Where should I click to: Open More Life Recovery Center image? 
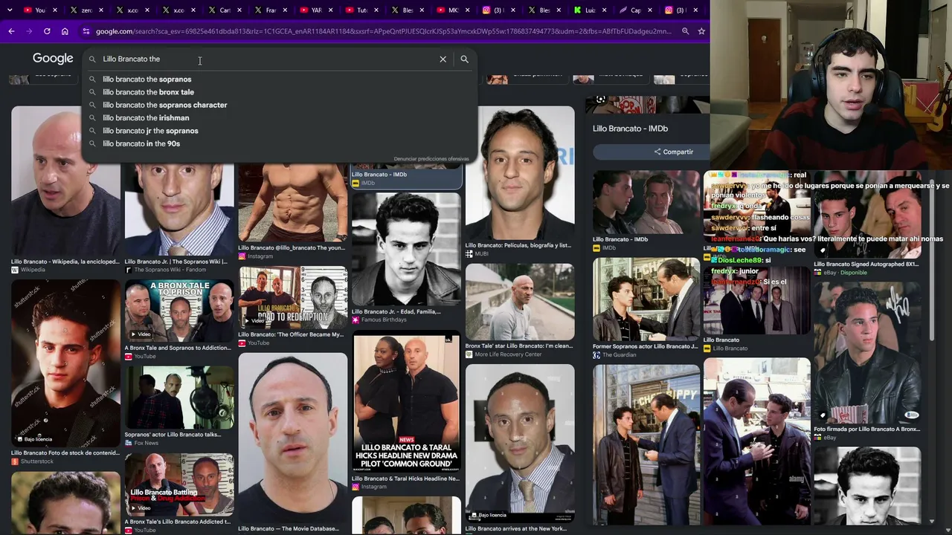point(520,301)
